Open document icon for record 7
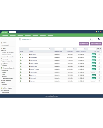Image resolution: width=103 pixels, height=128 pixels. point(20,66)
